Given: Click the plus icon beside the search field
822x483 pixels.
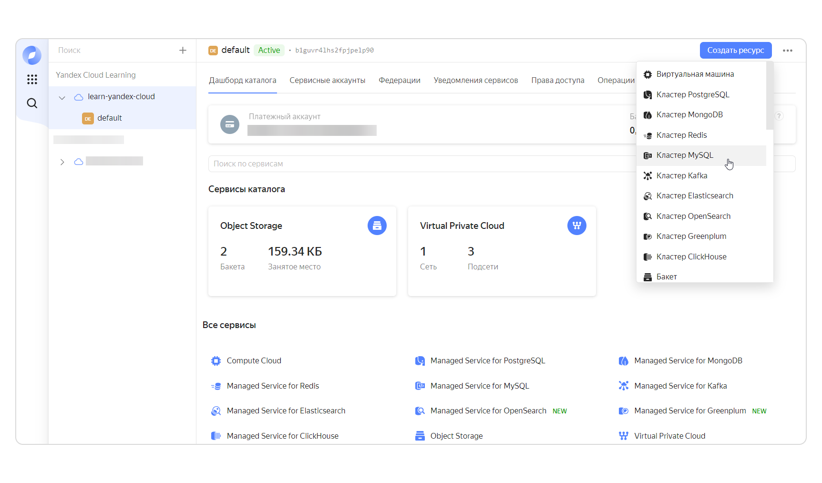Looking at the screenshot, I should point(183,51).
